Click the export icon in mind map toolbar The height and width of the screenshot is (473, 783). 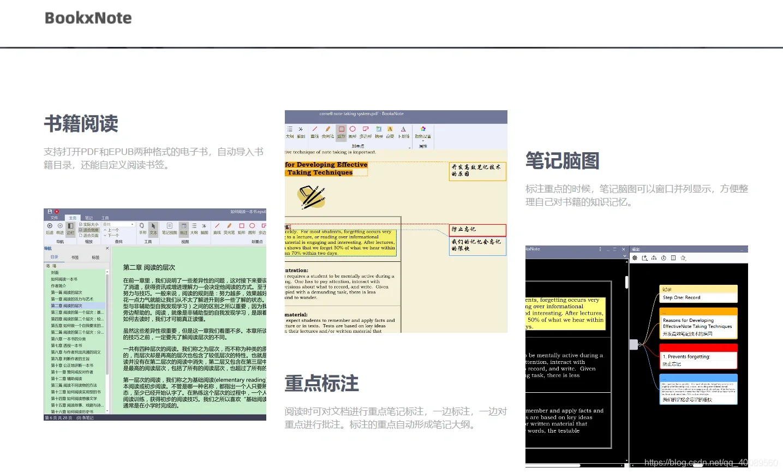(x=644, y=258)
